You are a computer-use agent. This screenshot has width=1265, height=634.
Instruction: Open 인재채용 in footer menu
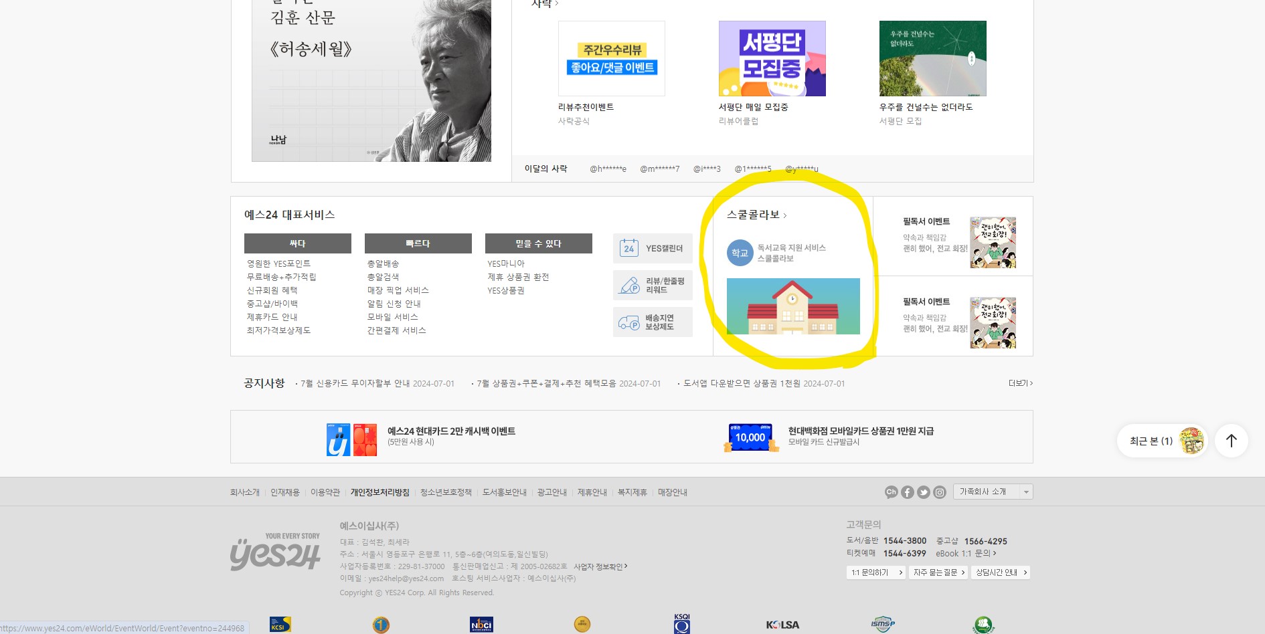pos(285,492)
